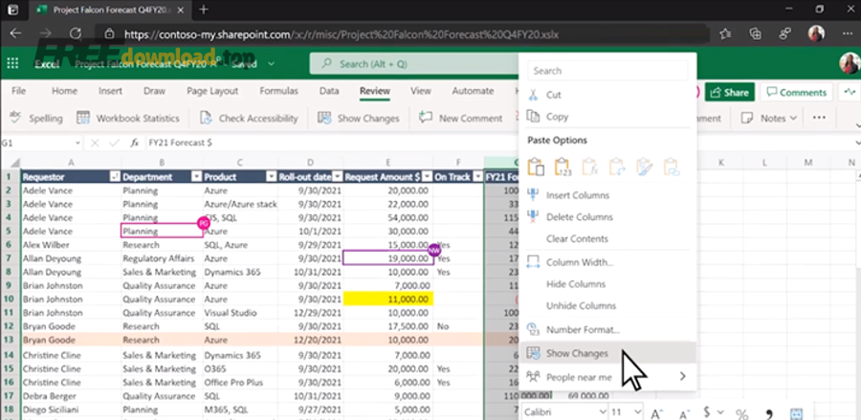Click the formula bar confirm checkmark
Viewport: 861px width, 420px height.
[x=114, y=143]
